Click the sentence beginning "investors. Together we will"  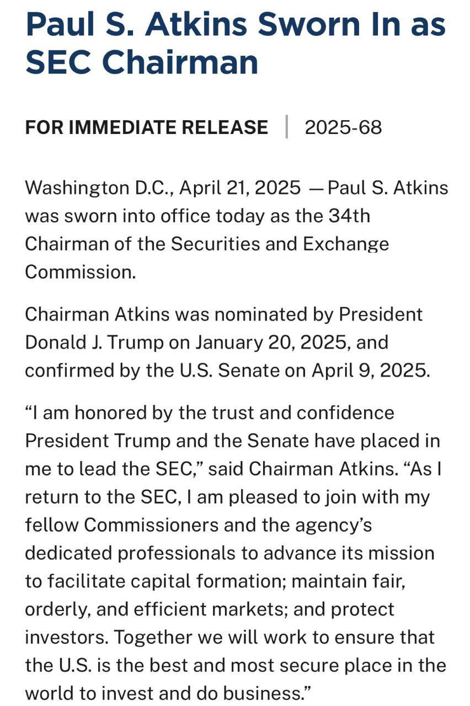(229, 637)
